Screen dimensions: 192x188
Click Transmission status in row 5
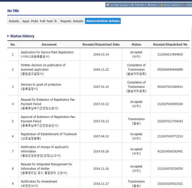pos(136,121)
